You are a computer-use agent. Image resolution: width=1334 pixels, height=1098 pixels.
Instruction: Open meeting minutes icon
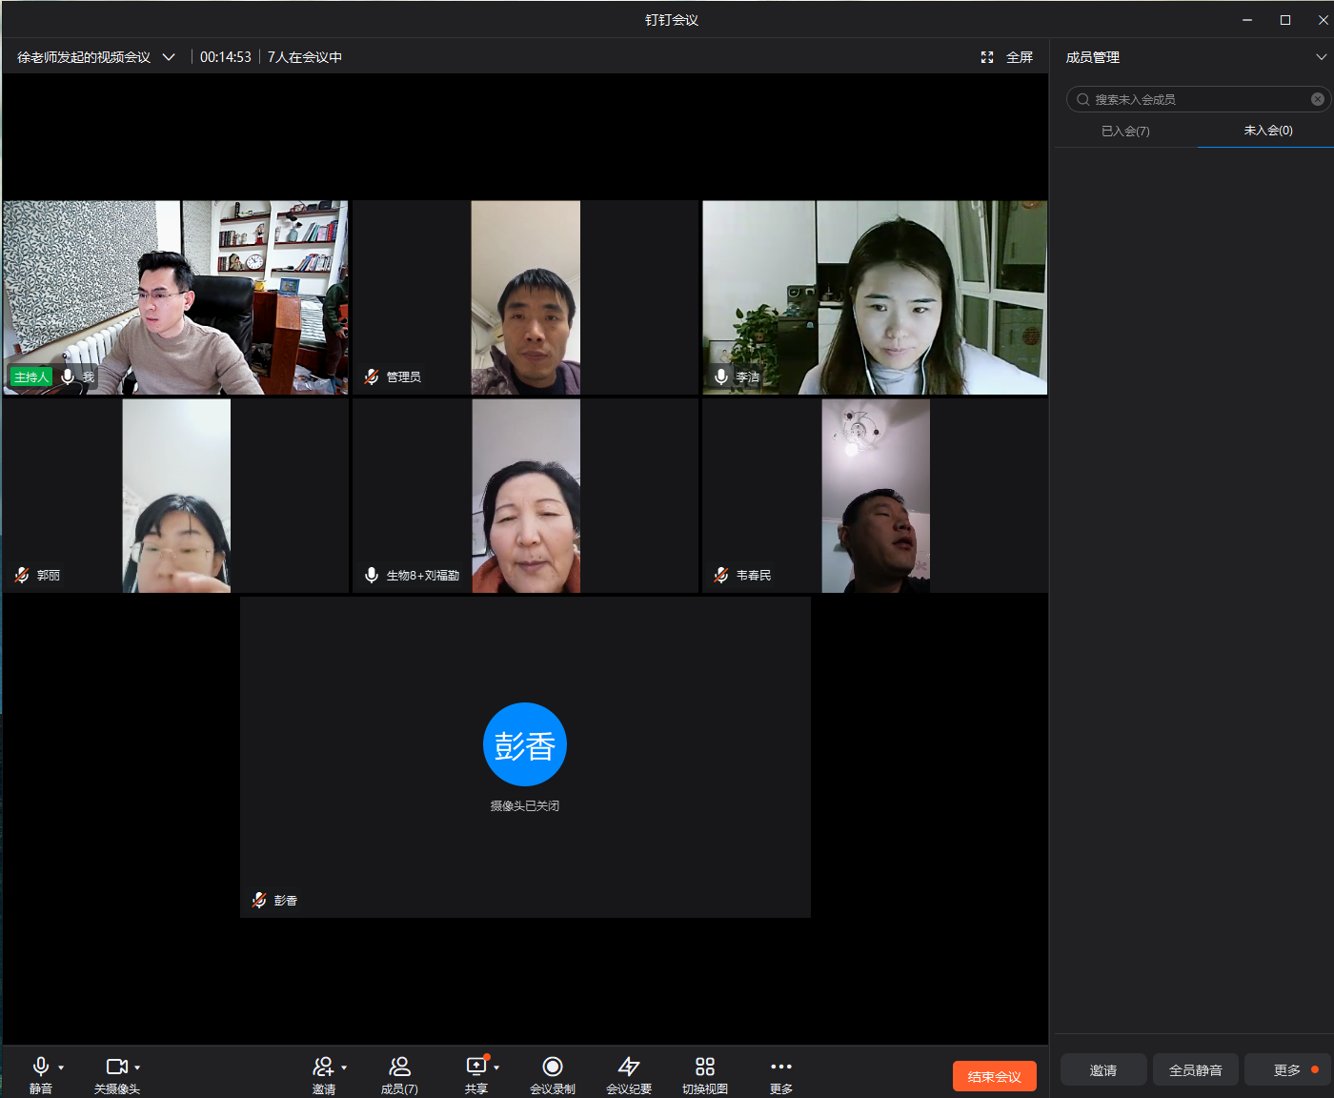[629, 1067]
